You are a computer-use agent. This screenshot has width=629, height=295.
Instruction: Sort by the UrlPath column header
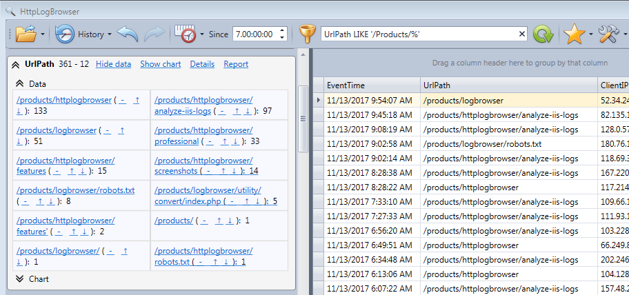[x=509, y=85]
